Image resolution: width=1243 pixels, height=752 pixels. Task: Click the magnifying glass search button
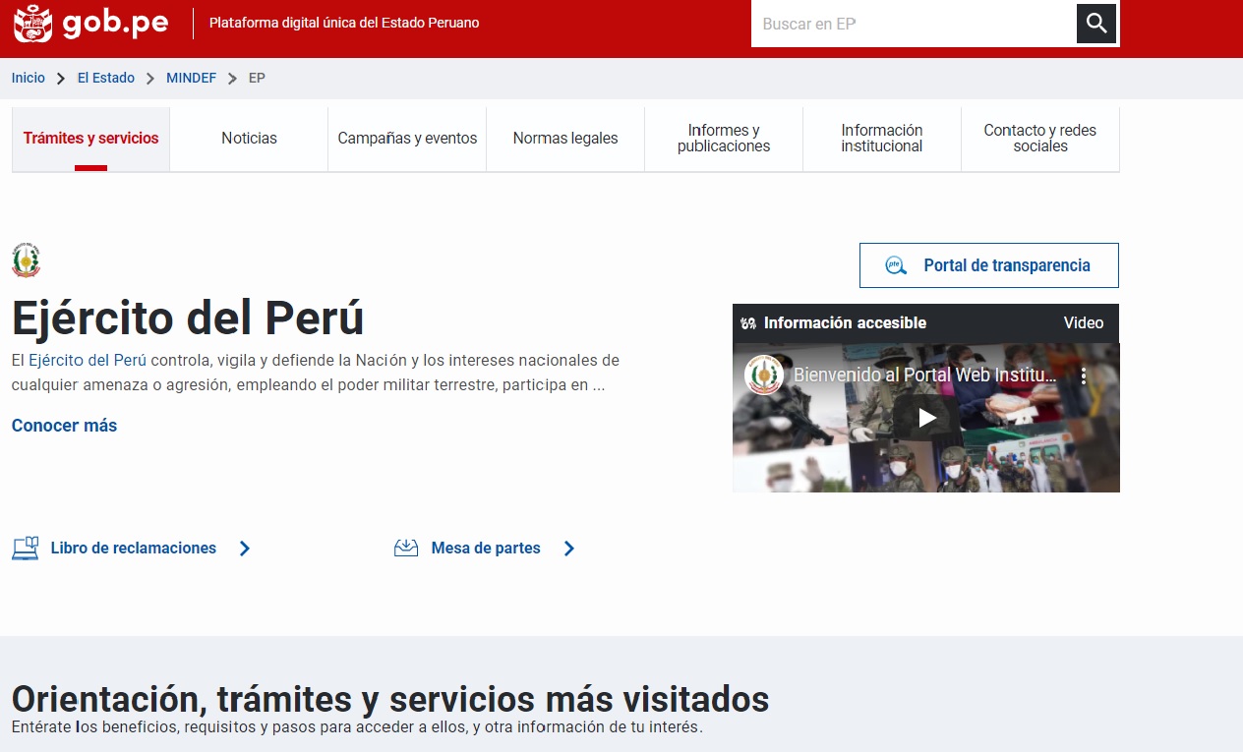[1096, 24]
